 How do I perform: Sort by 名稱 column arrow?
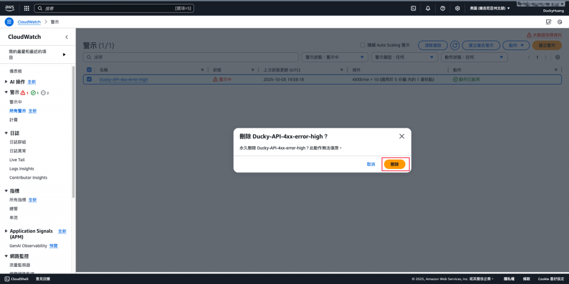click(x=202, y=69)
